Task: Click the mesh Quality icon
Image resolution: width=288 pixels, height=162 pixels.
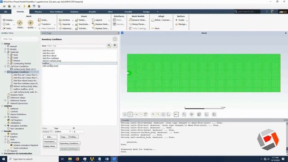Action: 31,23
